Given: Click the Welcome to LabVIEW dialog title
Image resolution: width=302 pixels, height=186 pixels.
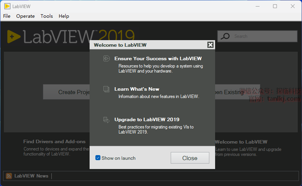Looking at the screenshot, I should click(x=120, y=45).
